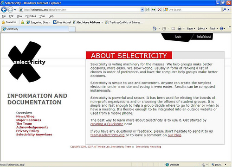Open the Free Hotmail favorite link
Viewport: 232px width, 167px height.
[62, 22]
